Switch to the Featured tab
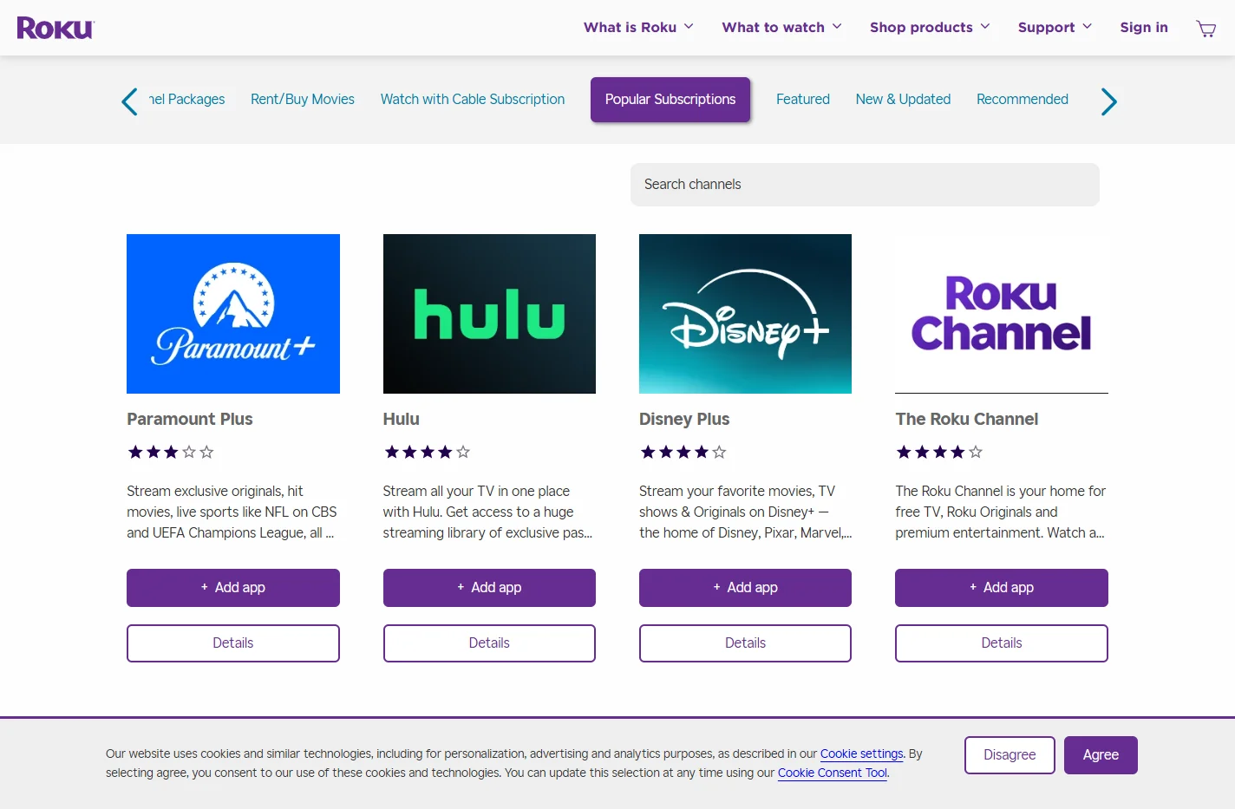The width and height of the screenshot is (1235, 809). pos(803,100)
